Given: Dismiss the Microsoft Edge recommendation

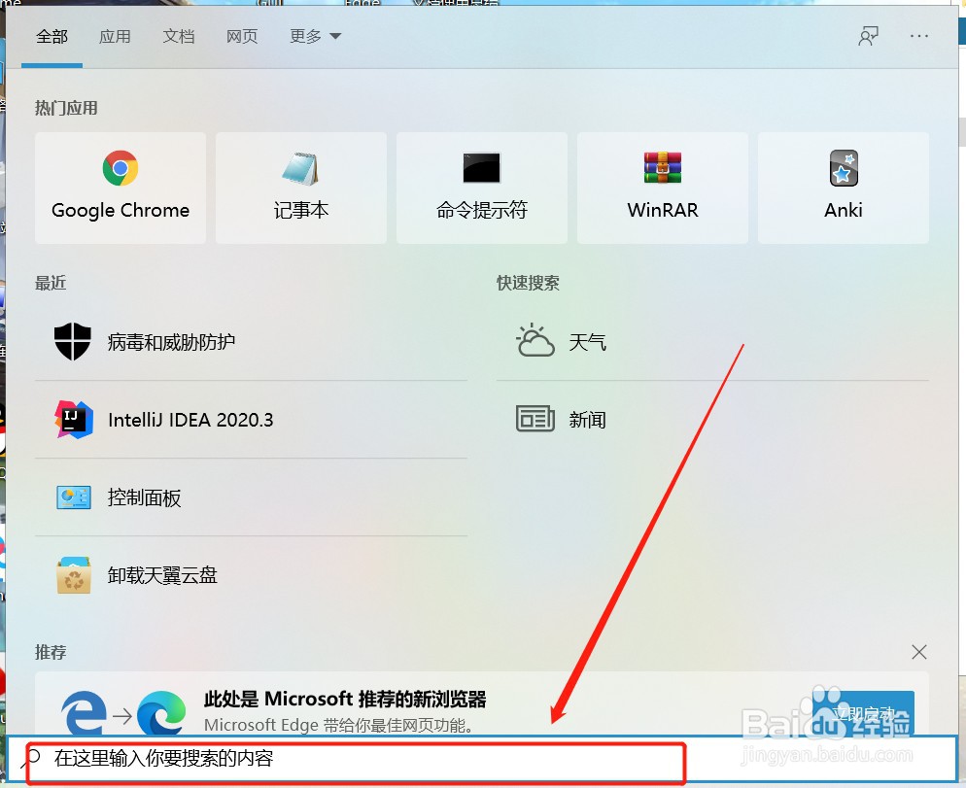Looking at the screenshot, I should pos(918,652).
